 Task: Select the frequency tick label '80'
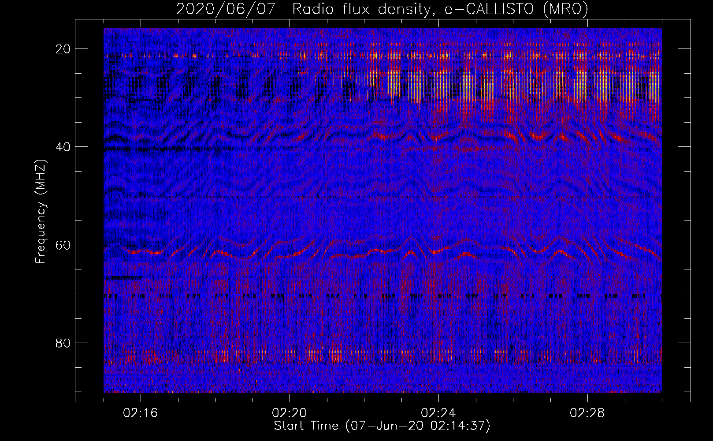(63, 343)
